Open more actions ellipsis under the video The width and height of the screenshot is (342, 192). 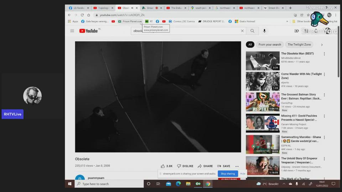(237, 166)
